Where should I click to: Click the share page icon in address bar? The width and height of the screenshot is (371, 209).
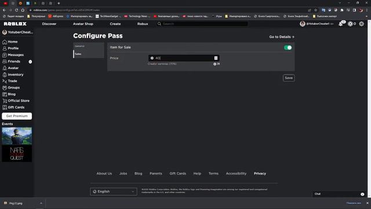310,10
